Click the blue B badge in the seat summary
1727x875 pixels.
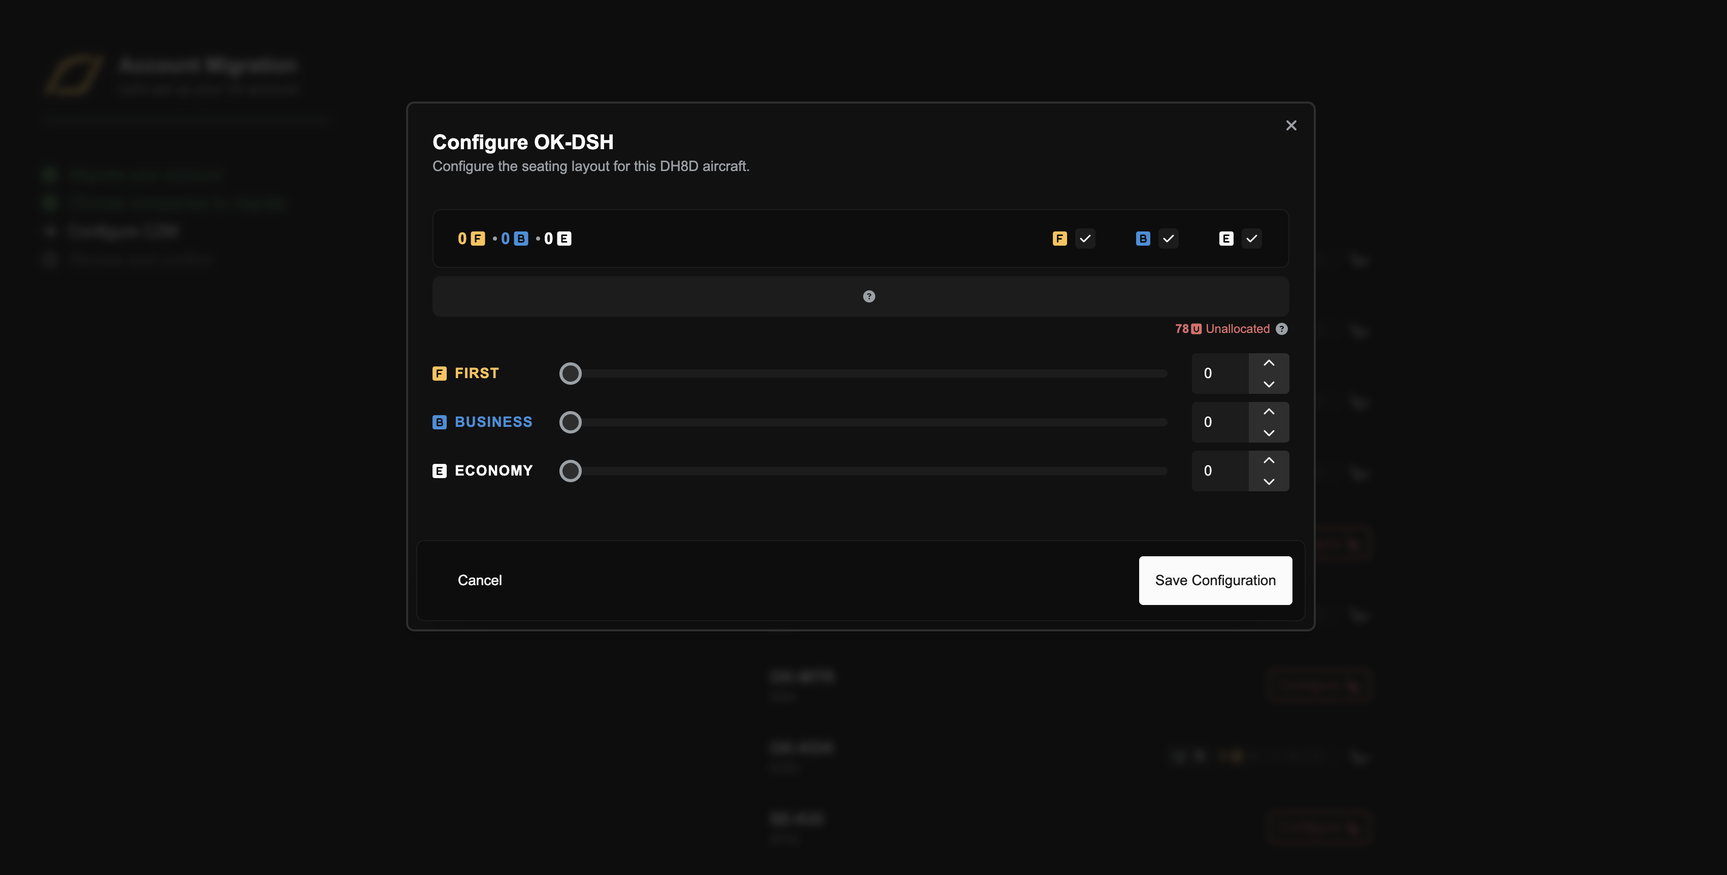[521, 238]
